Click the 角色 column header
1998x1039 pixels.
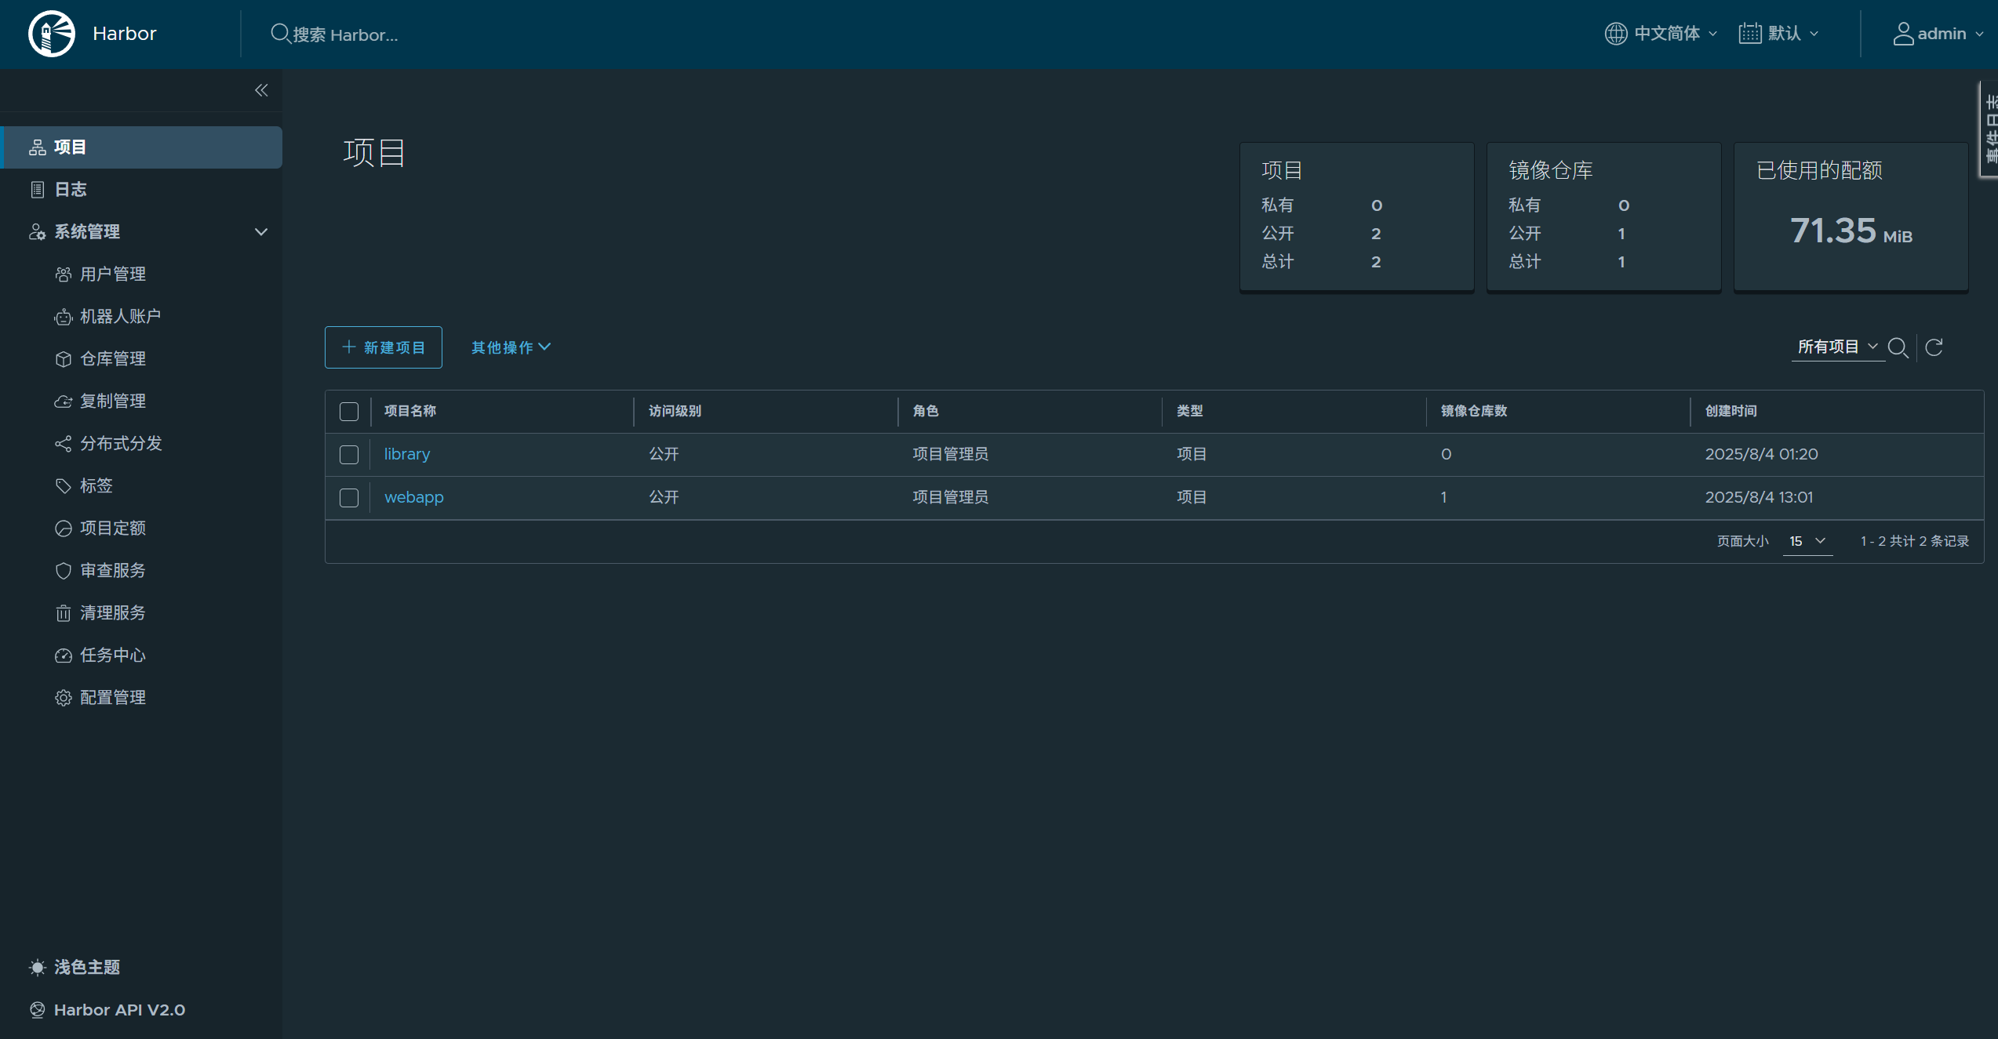(926, 411)
